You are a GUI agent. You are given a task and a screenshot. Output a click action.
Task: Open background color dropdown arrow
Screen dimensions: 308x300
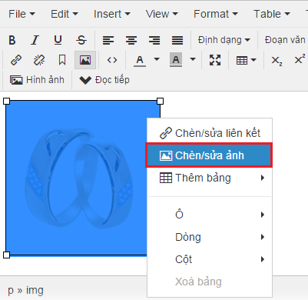pos(193,59)
